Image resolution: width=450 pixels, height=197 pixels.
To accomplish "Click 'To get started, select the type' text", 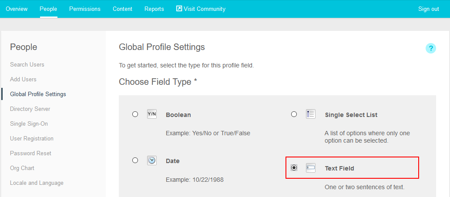I will tap(186, 65).
